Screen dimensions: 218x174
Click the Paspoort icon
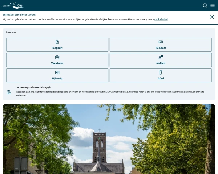[x=57, y=42]
